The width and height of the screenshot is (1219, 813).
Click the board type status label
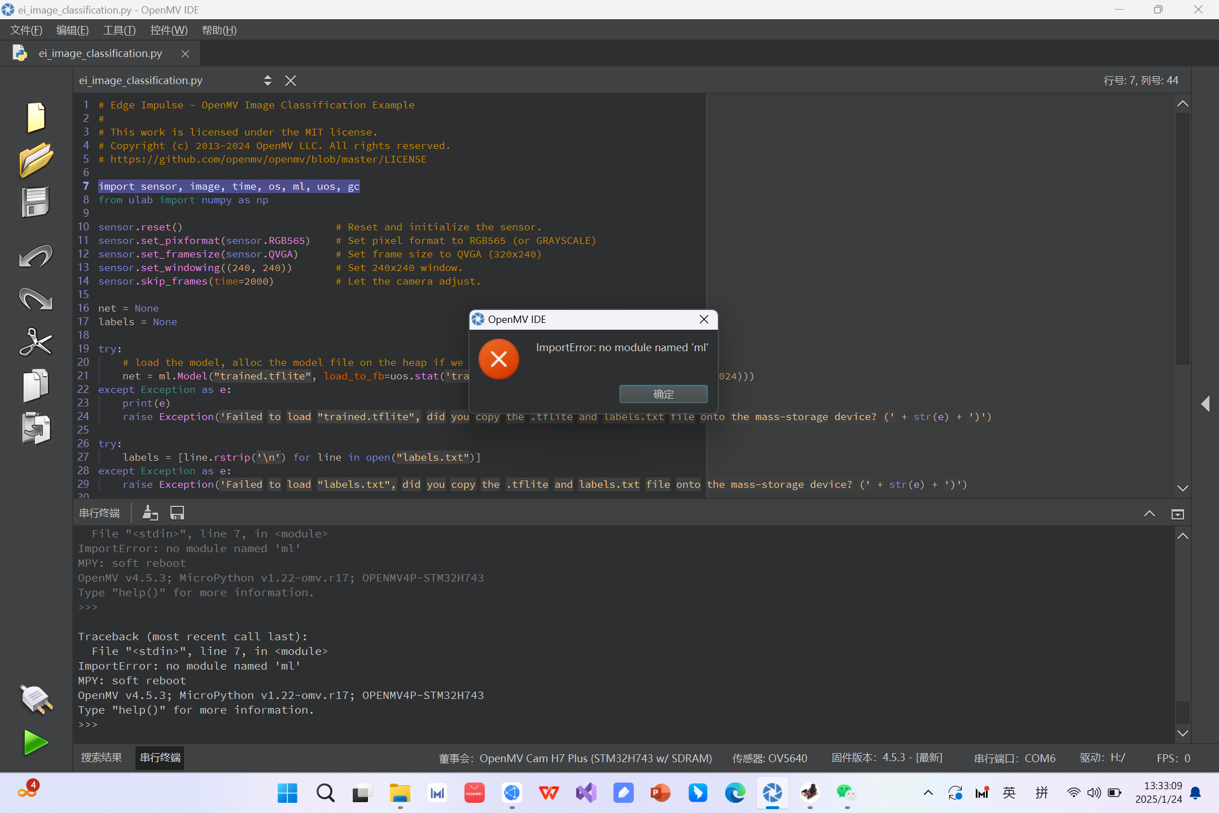click(x=576, y=758)
